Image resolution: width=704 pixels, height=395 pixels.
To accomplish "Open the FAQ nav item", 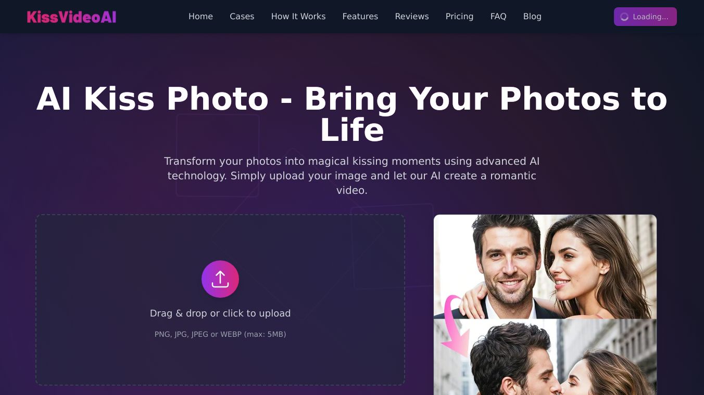I will pos(498,17).
